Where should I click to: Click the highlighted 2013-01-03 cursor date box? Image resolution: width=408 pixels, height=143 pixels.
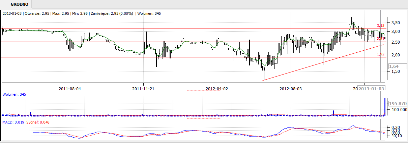pyautogui.click(x=371, y=89)
